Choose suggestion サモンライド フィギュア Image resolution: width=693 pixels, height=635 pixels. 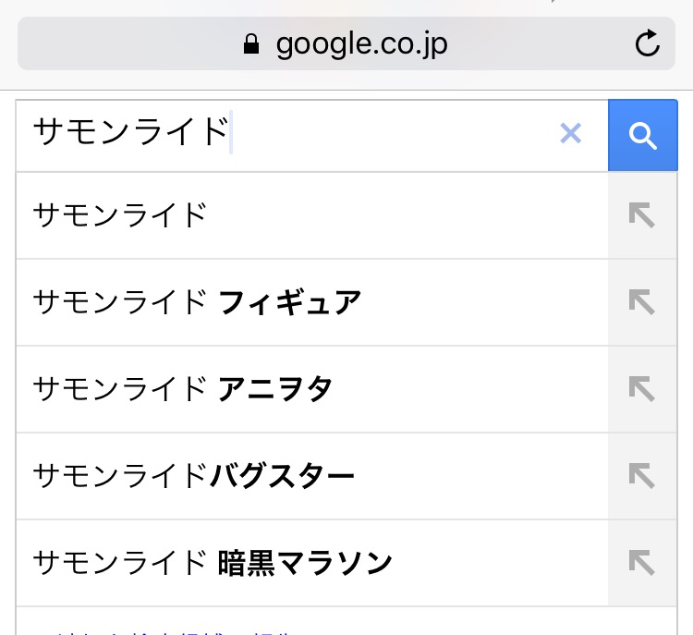(197, 302)
